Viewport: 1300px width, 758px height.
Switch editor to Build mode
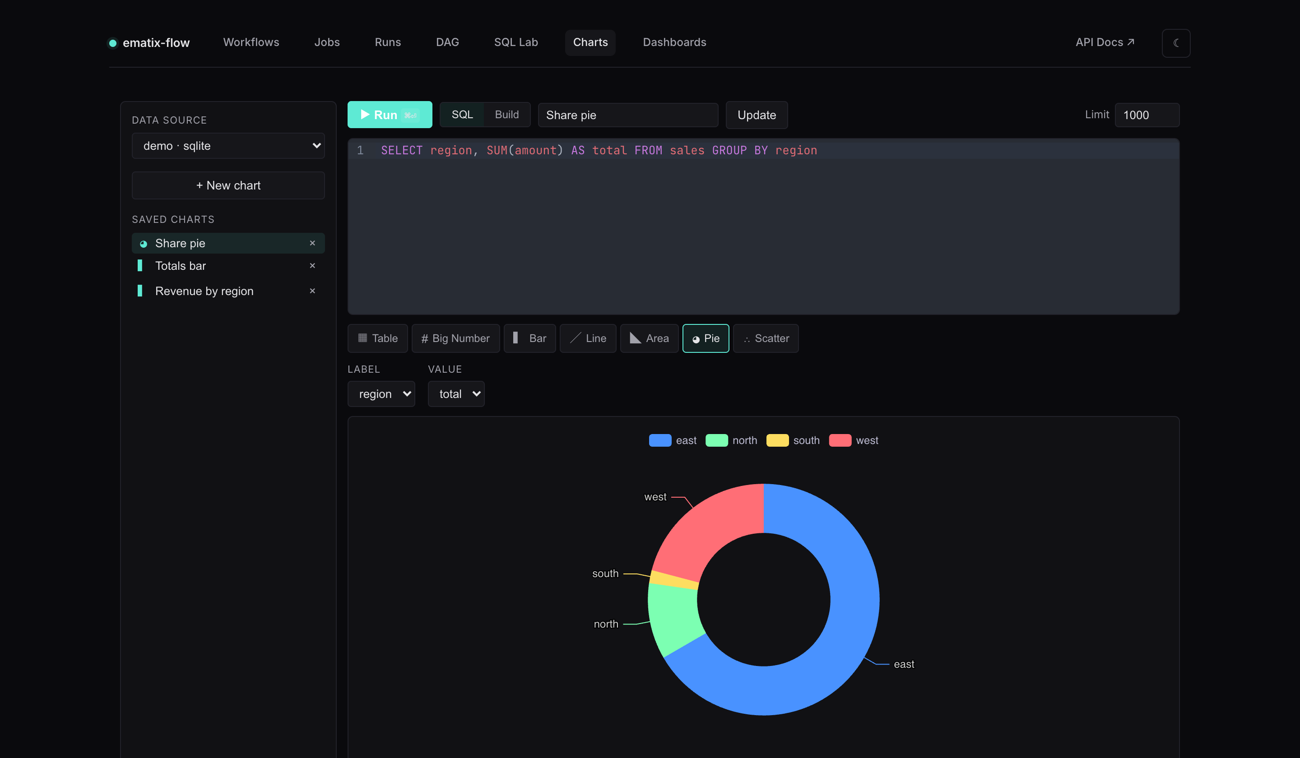(x=506, y=115)
